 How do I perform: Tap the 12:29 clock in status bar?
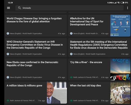(x=10, y=3)
